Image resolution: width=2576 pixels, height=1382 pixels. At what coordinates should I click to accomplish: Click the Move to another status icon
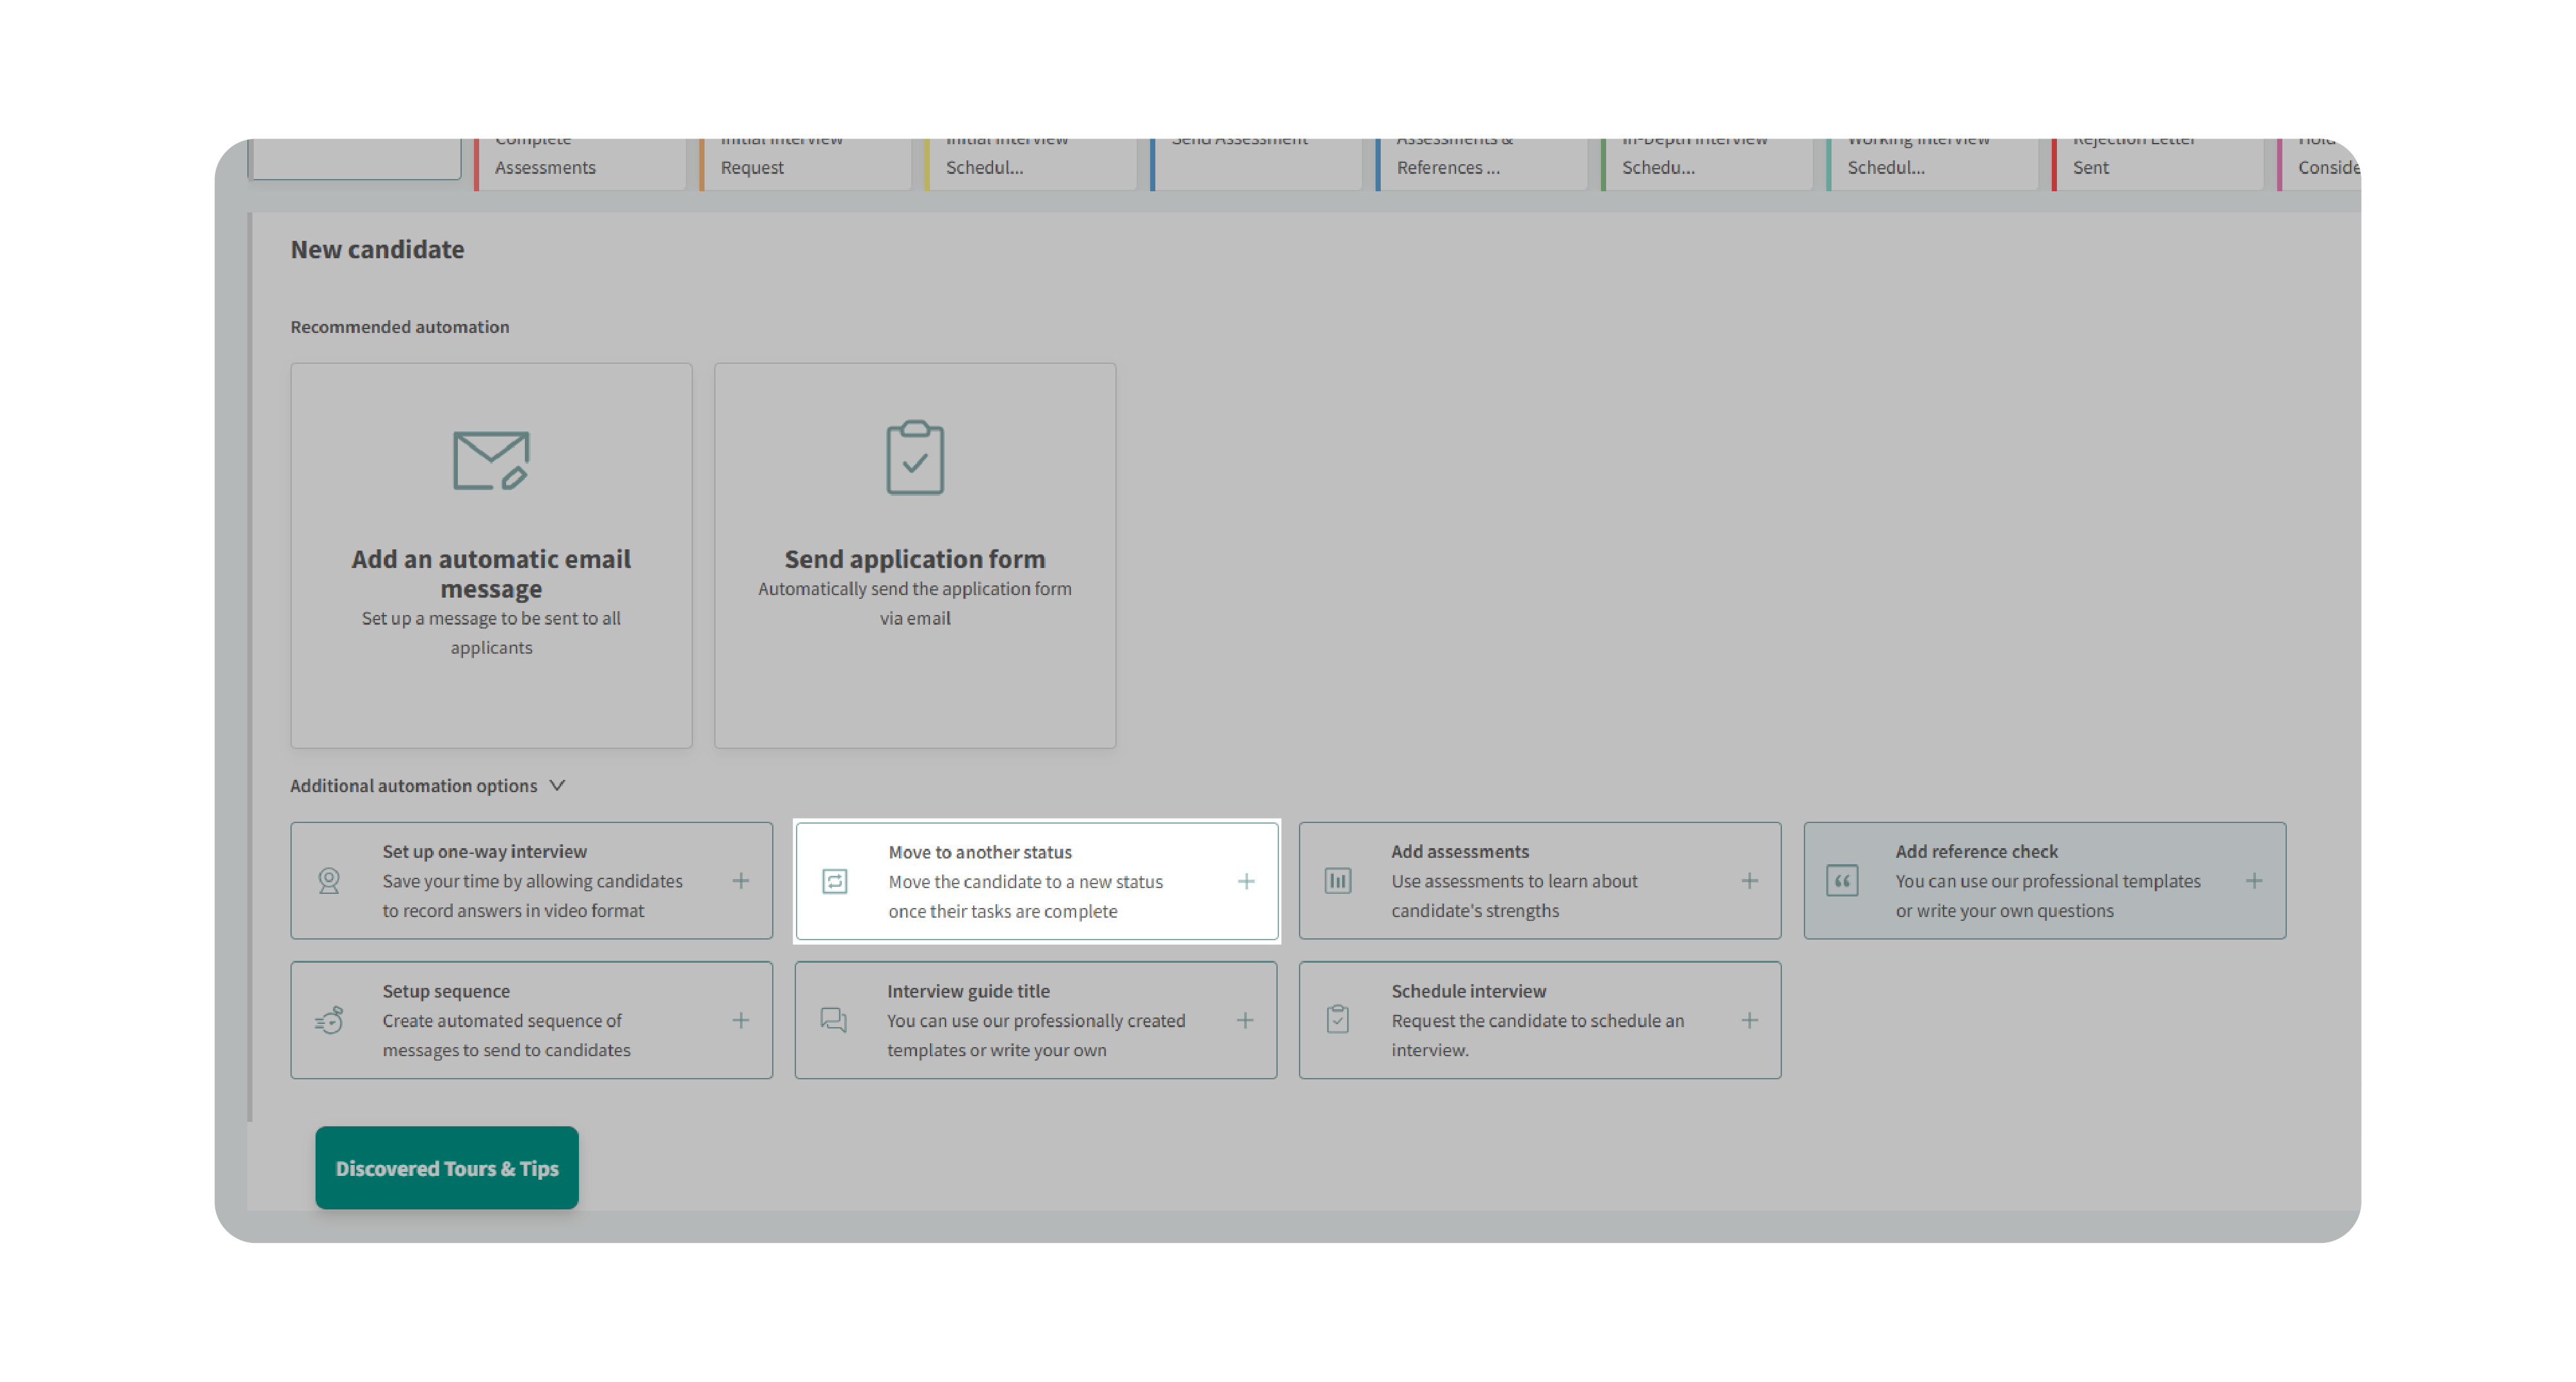835,881
